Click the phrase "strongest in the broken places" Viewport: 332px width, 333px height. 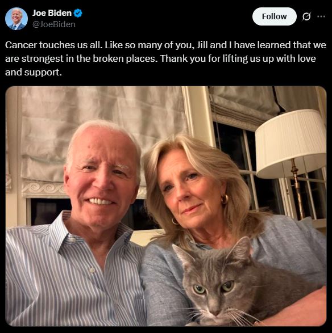click(x=90, y=58)
